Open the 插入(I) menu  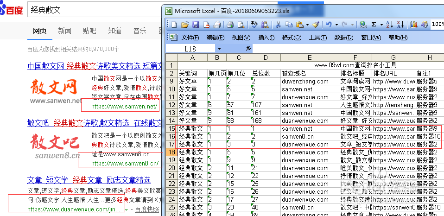click(266, 38)
